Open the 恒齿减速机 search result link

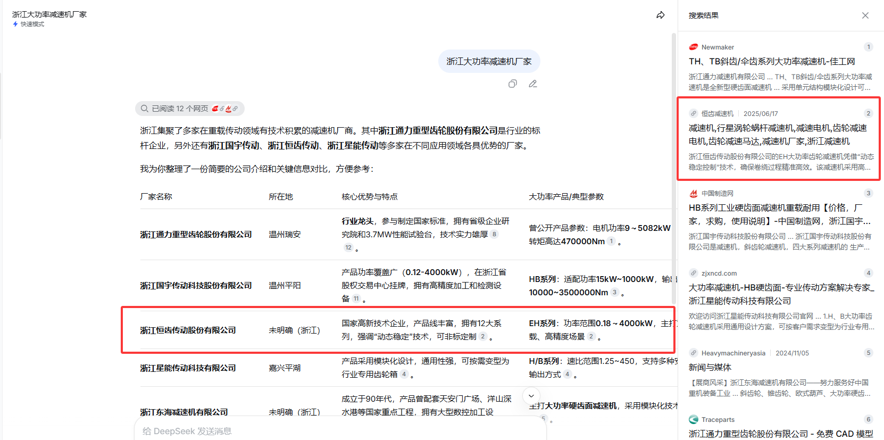tap(778, 135)
